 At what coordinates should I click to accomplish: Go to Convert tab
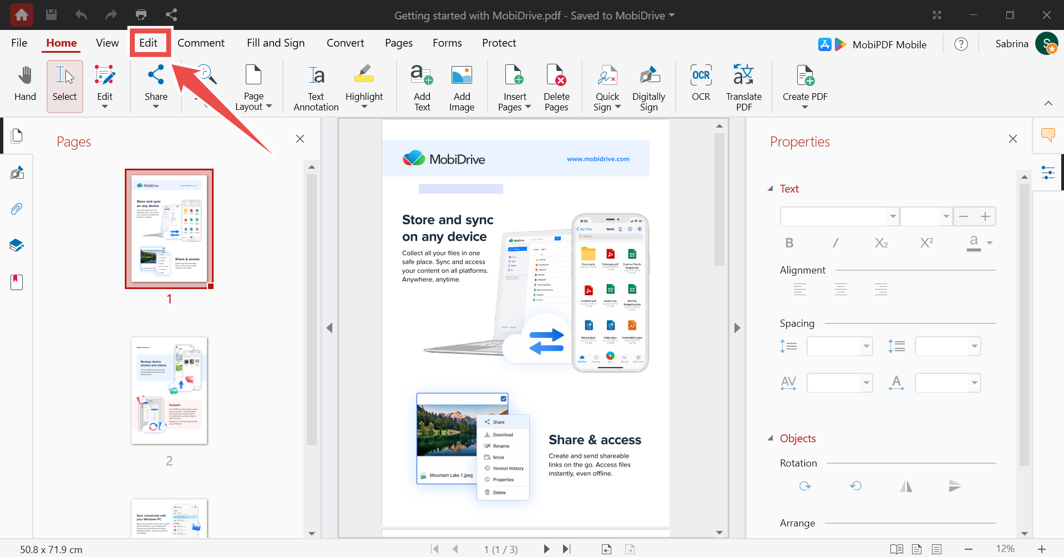tap(345, 43)
